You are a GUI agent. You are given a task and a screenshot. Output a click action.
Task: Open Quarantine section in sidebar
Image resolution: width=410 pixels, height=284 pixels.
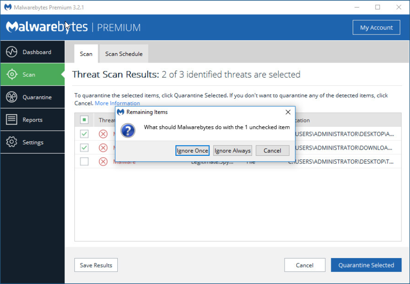32,97
